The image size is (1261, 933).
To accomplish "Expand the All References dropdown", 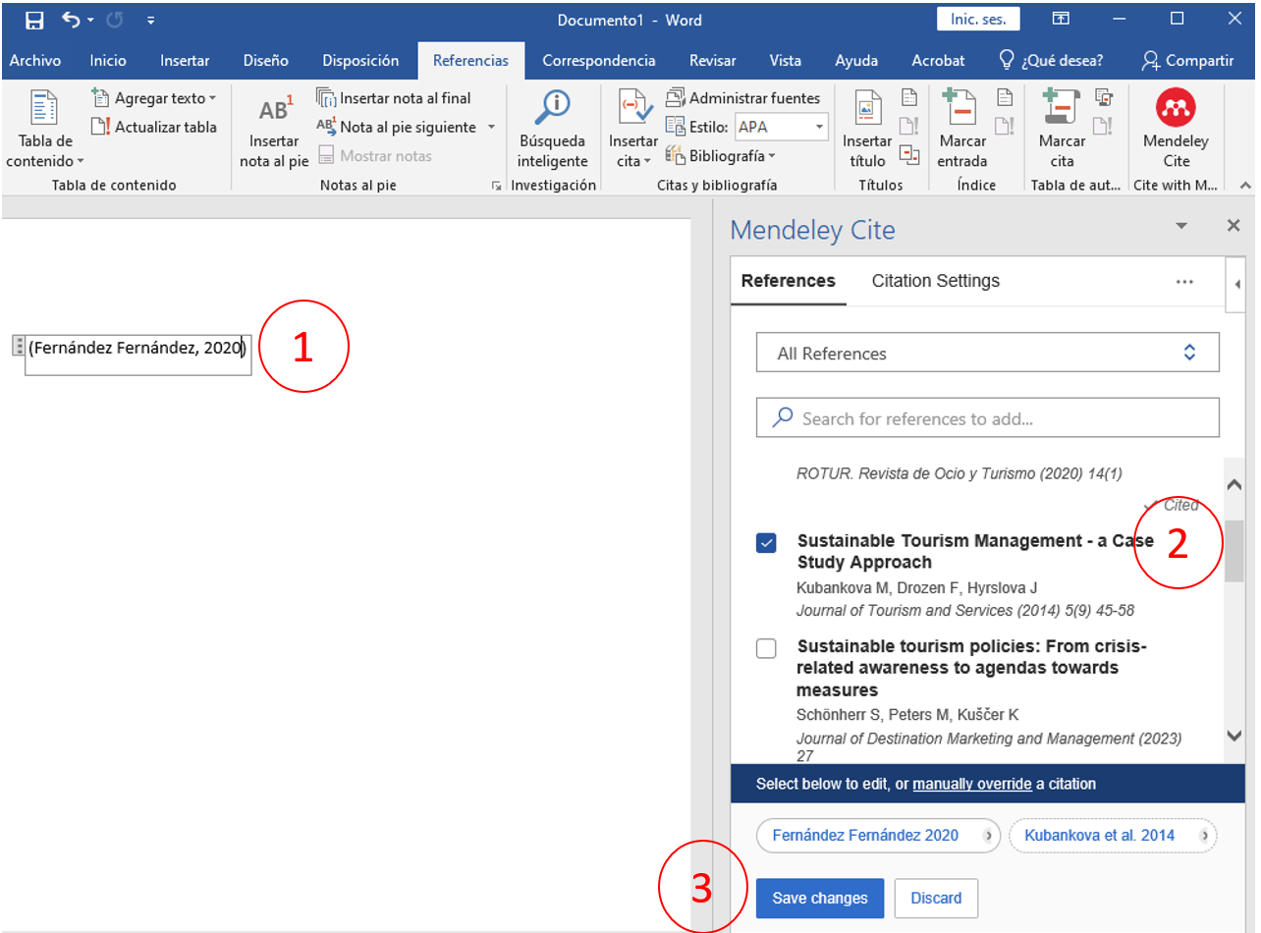I will pos(987,353).
